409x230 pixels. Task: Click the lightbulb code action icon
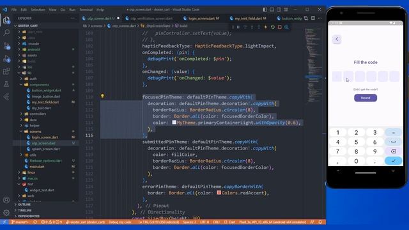tap(102, 96)
